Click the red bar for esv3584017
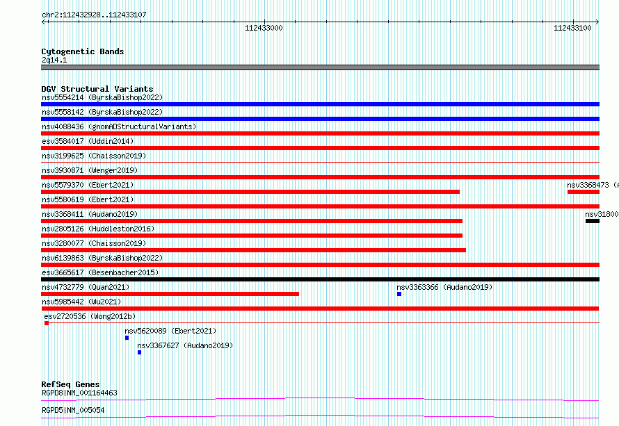The height and width of the screenshot is (426, 619). pos(320,148)
